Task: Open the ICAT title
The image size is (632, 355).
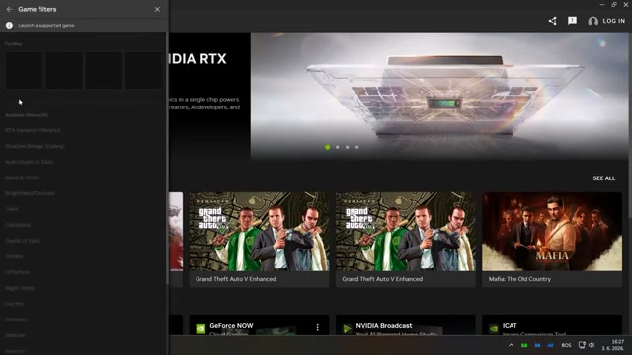Action: coord(510,326)
